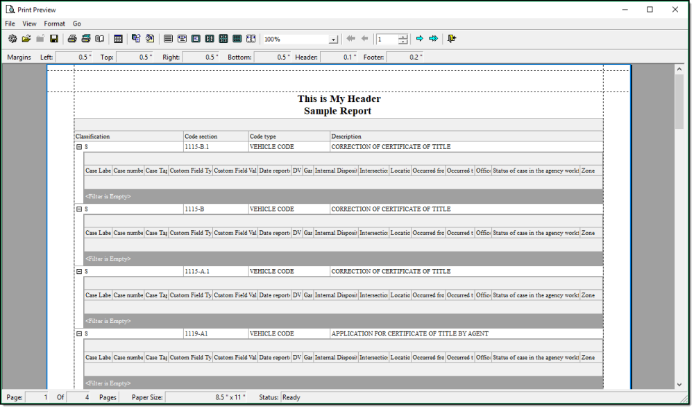Jump to the last page arrow
This screenshot has height=409, width=694.
coord(434,39)
